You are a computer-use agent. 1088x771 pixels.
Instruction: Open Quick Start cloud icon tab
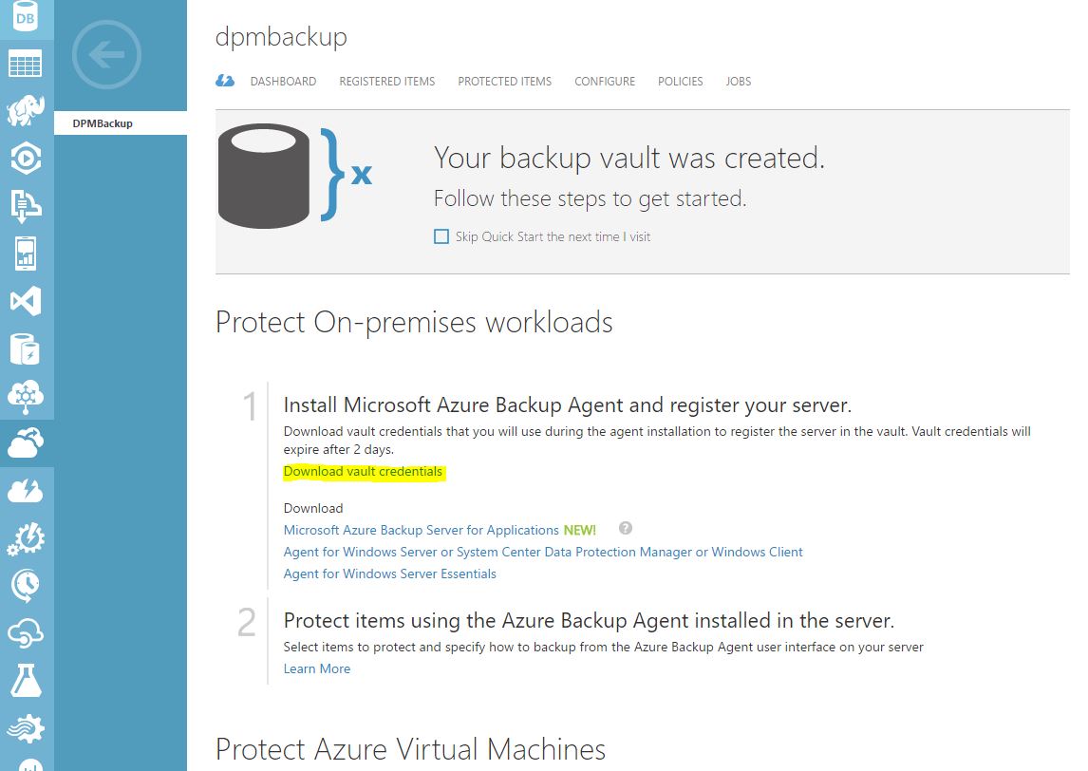point(225,82)
